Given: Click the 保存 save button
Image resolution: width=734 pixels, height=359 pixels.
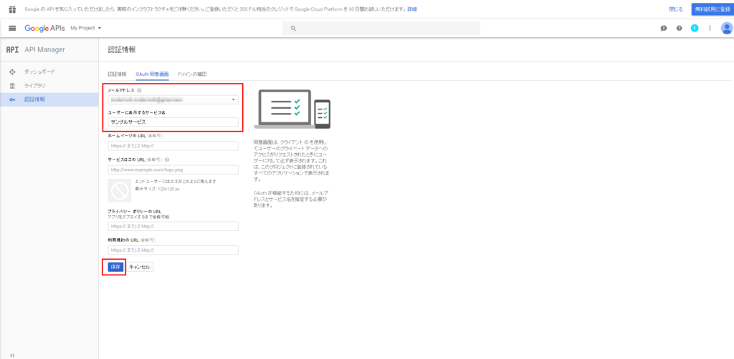Looking at the screenshot, I should (x=115, y=267).
